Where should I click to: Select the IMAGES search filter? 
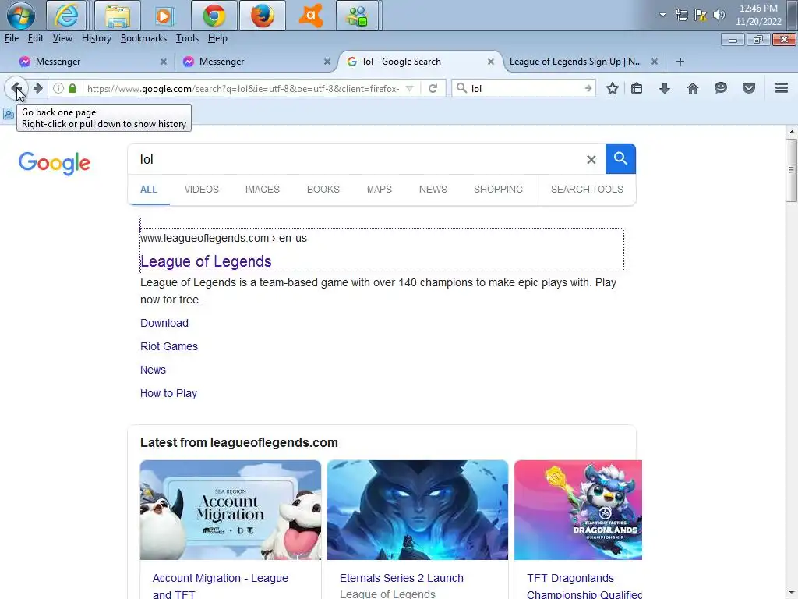pos(262,190)
